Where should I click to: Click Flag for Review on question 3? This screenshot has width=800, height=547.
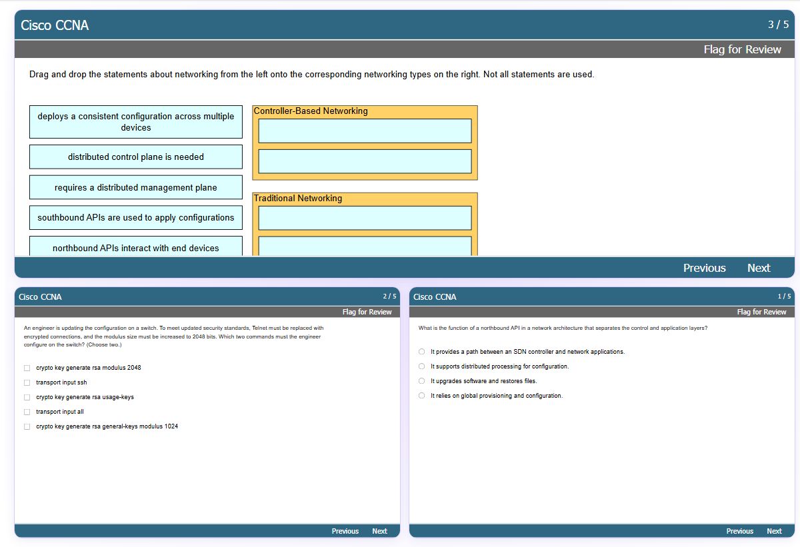tap(742, 49)
